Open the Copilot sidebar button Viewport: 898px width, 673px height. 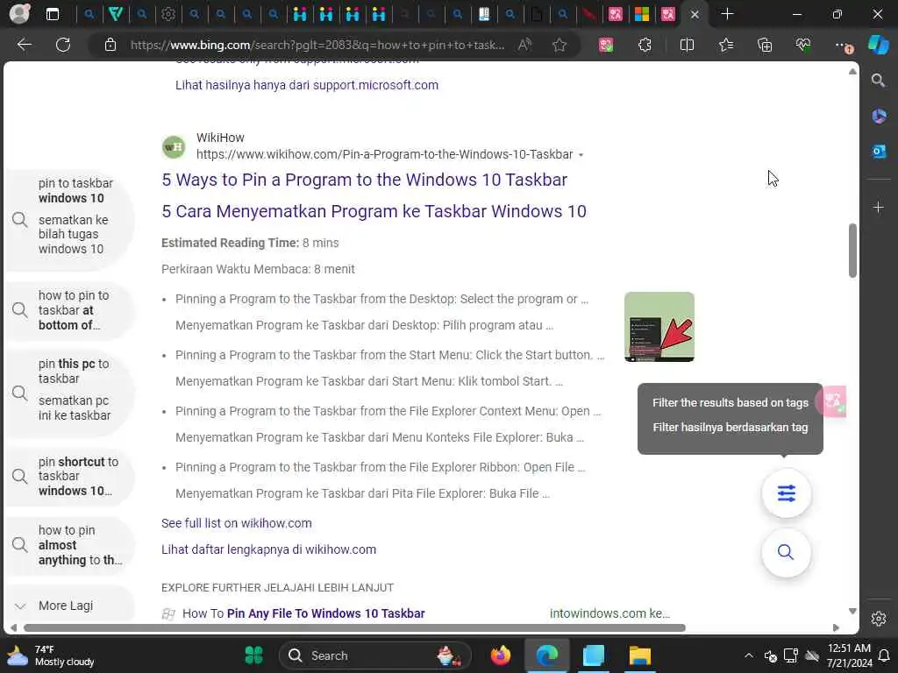click(879, 45)
